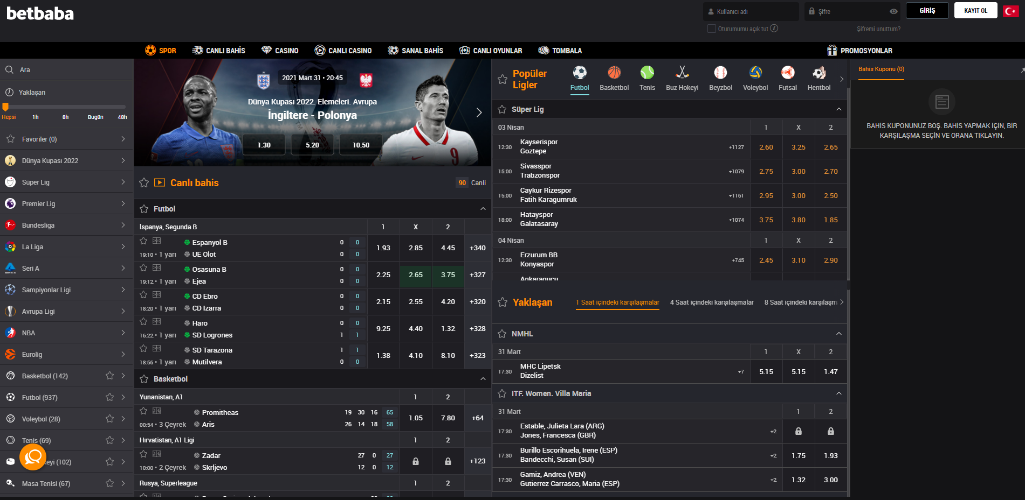The width and height of the screenshot is (1025, 500).
Task: Click the Premier Lig logo icon
Action: 10,203
